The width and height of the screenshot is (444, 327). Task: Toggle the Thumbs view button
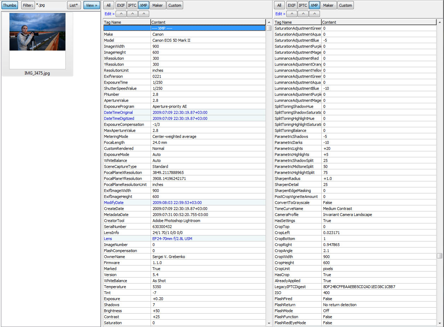tap(10, 5)
